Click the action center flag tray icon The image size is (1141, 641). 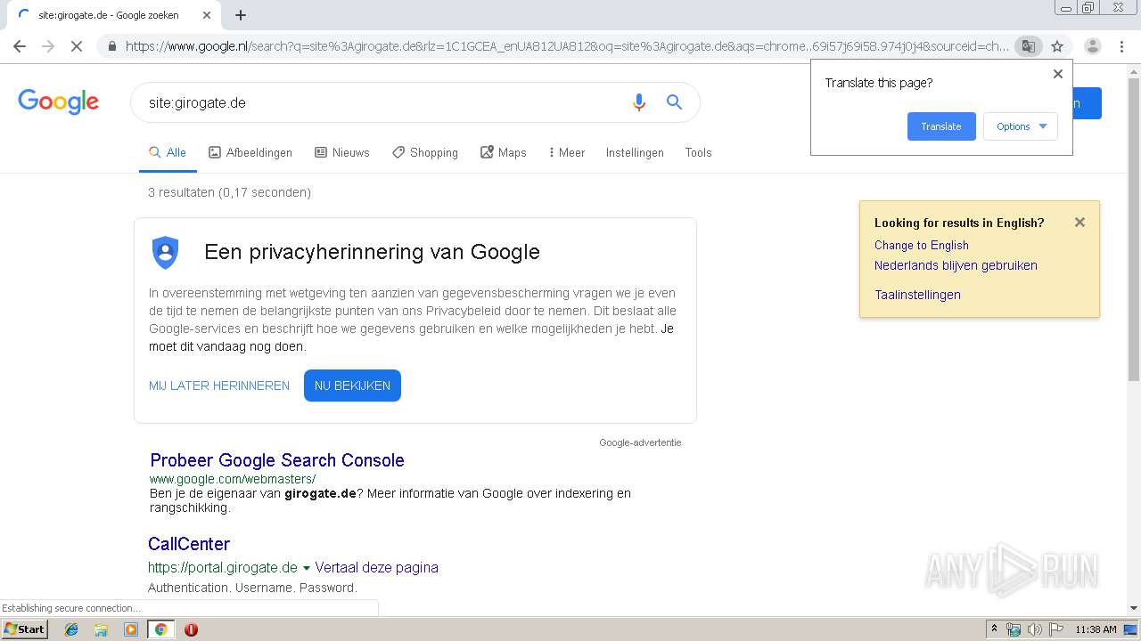[1055, 629]
